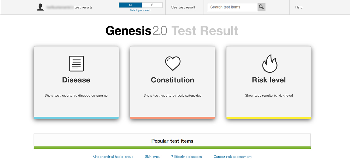Click the Risk level card heading
Image resolution: width=350 pixels, height=164 pixels.
coord(269,80)
